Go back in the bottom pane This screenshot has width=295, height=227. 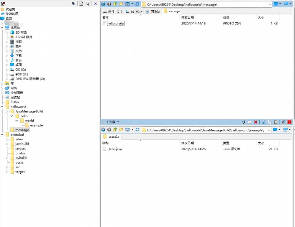pyautogui.click(x=103, y=130)
